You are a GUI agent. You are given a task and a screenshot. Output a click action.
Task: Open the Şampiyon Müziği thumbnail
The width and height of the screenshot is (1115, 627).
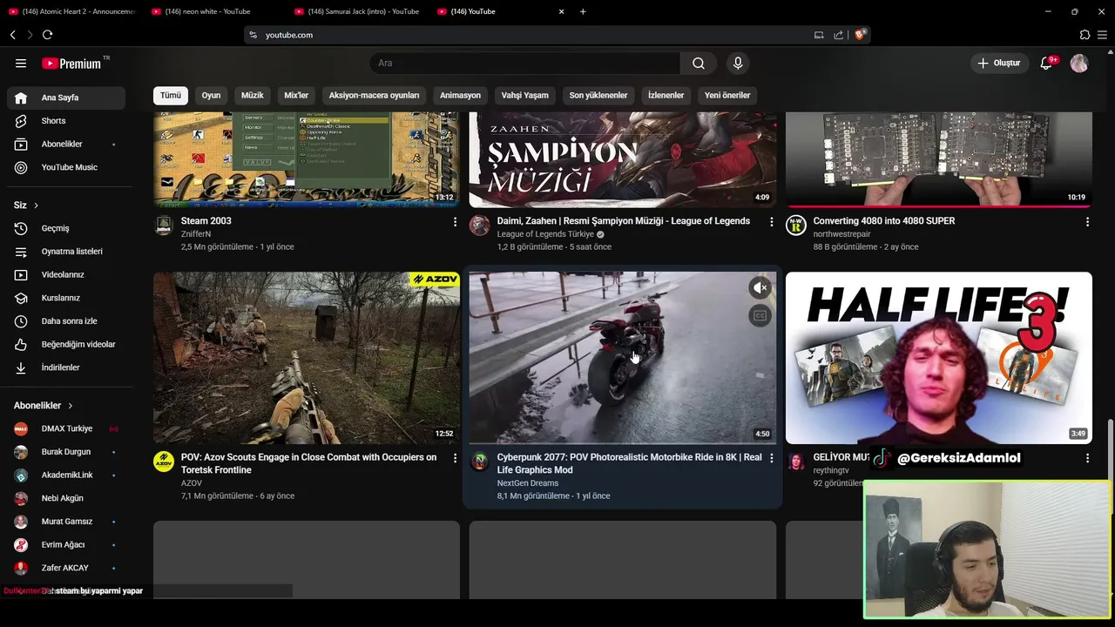[x=623, y=160]
